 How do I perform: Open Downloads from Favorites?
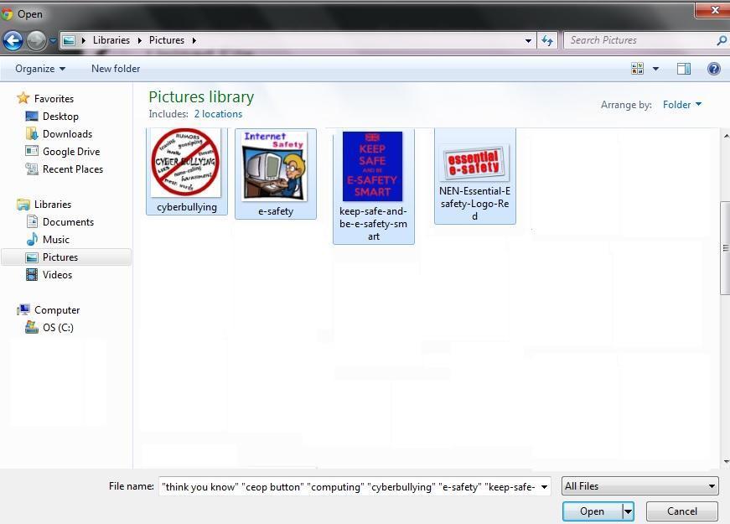[x=68, y=134]
